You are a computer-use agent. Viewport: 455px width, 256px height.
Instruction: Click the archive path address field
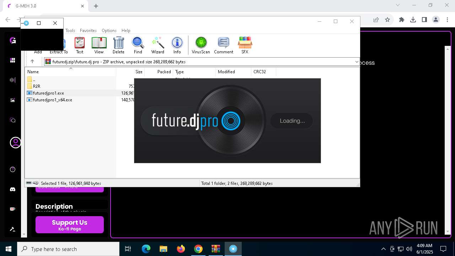[x=202, y=62]
